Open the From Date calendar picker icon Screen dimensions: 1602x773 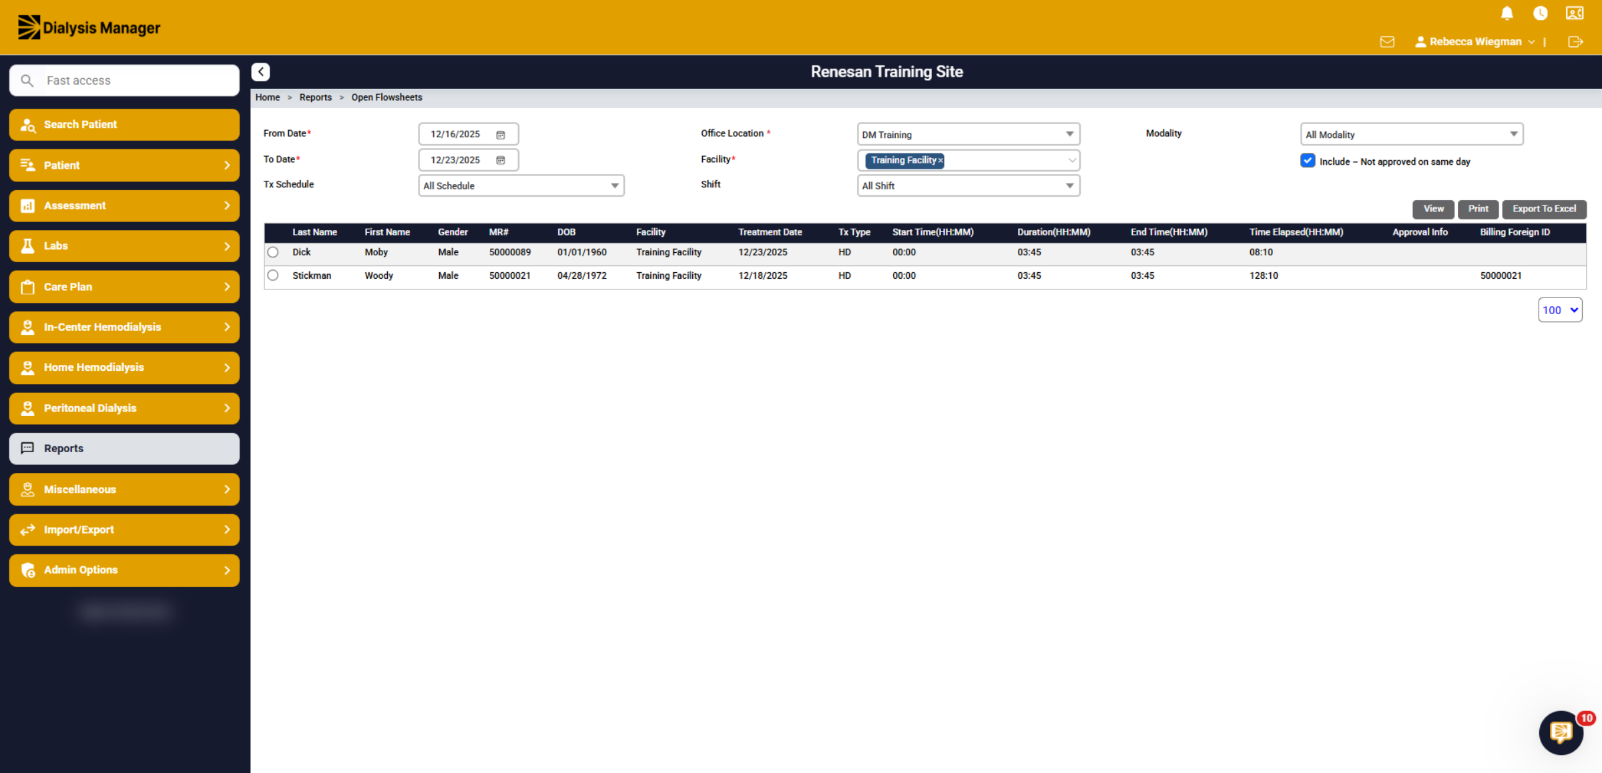click(x=501, y=135)
